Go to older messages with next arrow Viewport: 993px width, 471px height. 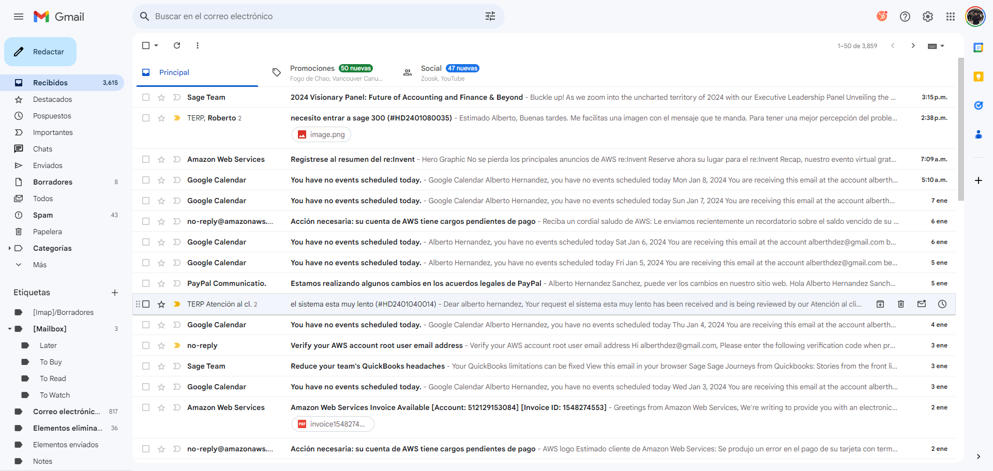click(x=913, y=45)
